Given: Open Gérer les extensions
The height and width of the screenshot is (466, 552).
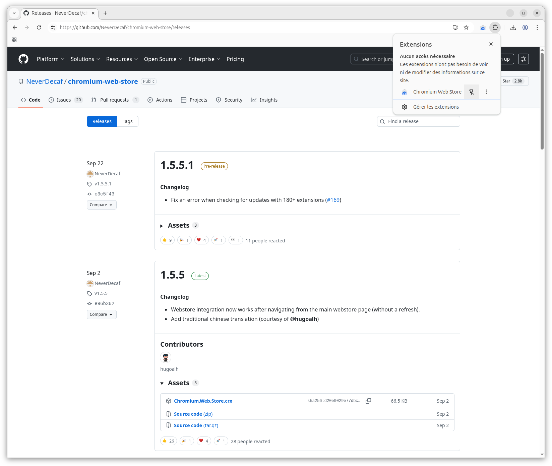Looking at the screenshot, I should tap(436, 107).
